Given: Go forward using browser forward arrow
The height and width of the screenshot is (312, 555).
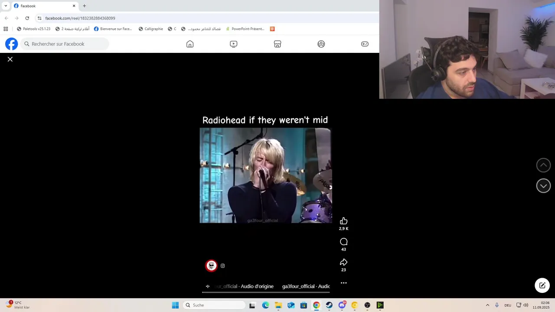Looking at the screenshot, I should pos(16,18).
